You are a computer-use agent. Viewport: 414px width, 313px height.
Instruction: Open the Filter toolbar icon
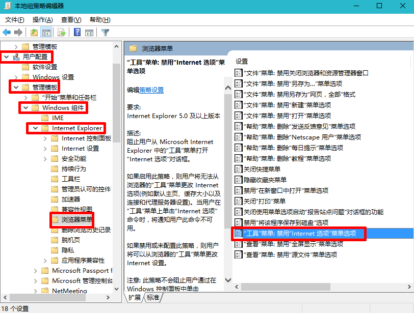click(x=105, y=32)
